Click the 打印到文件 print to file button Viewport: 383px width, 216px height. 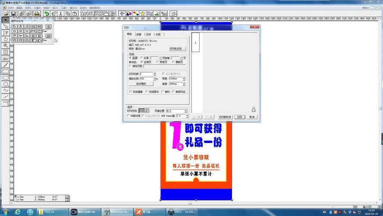pos(225,117)
